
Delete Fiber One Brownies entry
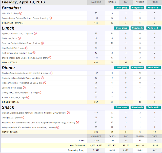tap(77, 122)
